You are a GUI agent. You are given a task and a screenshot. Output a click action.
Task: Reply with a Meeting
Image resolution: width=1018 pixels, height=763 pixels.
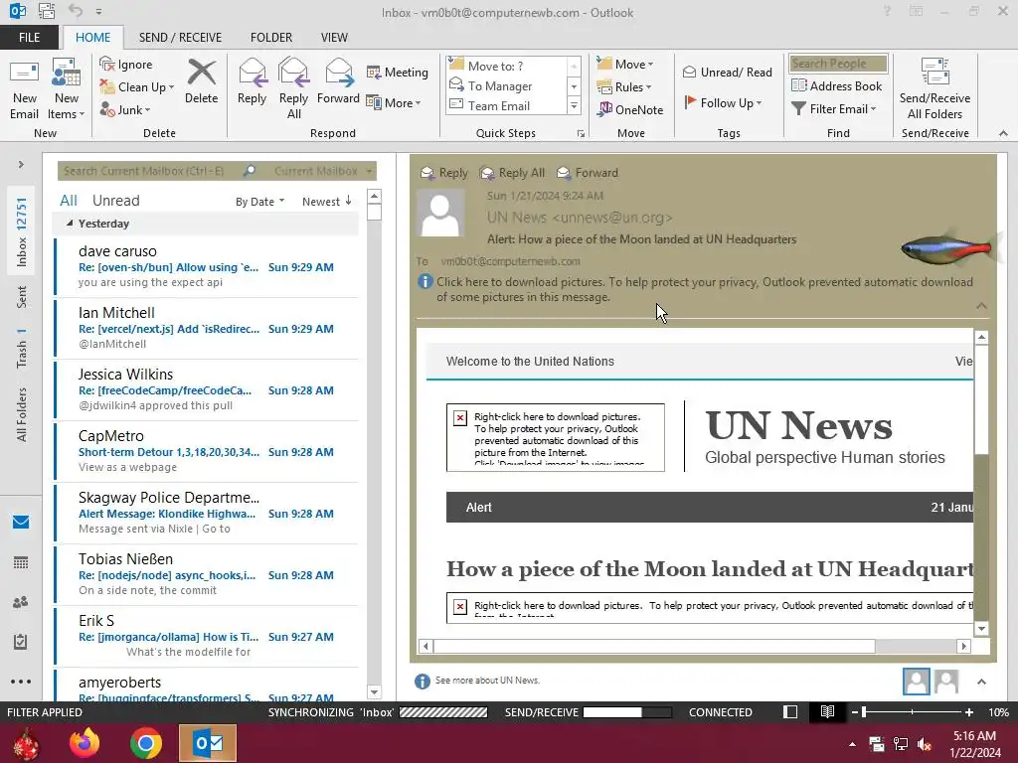pos(398,72)
